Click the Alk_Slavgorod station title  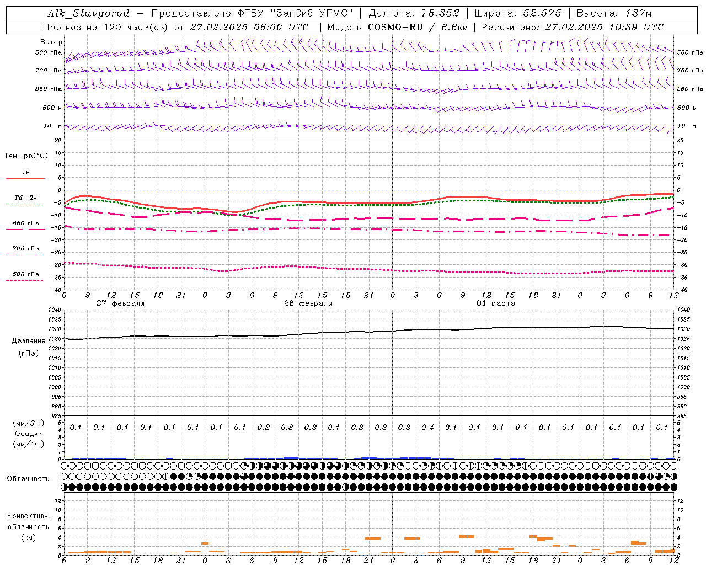[89, 13]
